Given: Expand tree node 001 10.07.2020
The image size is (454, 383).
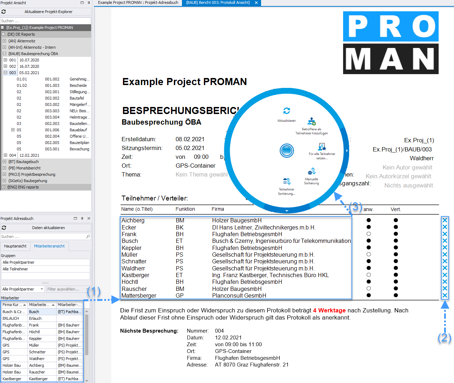Looking at the screenshot, I should click(5, 60).
